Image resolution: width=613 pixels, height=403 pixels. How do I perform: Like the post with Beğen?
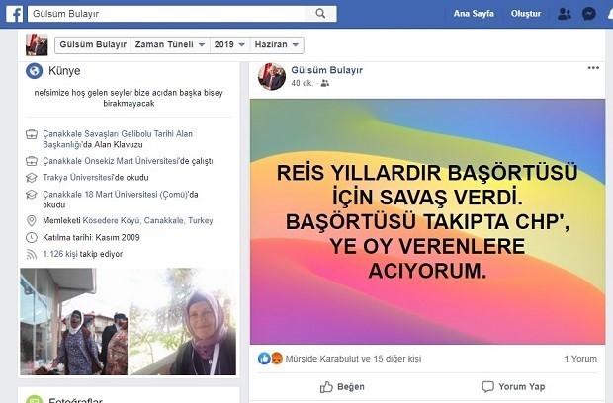(342, 387)
